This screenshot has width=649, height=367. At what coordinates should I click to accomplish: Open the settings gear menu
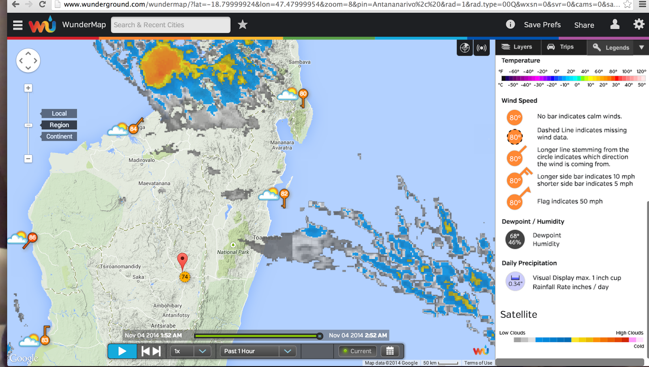click(x=639, y=24)
